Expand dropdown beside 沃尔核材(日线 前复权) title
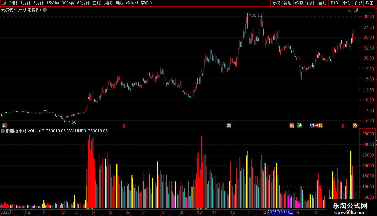The height and width of the screenshot is (216, 377). pos(45,10)
